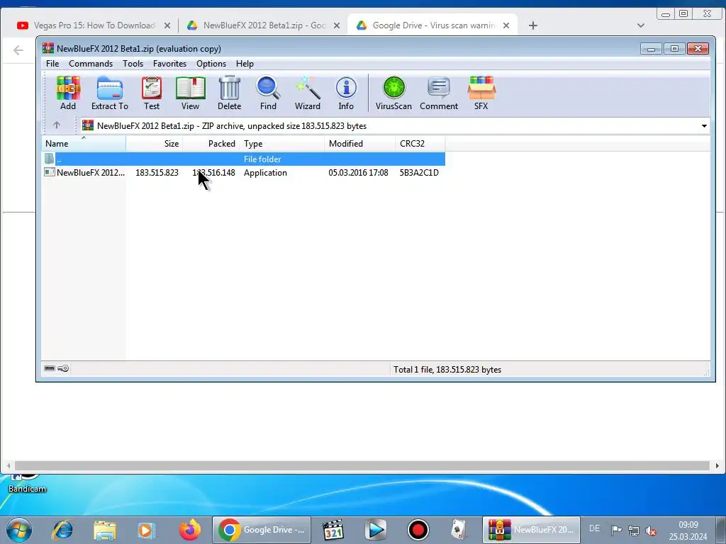726x544 pixels.
Task: Close the Google Drive virus scan tab
Action: pyautogui.click(x=506, y=26)
